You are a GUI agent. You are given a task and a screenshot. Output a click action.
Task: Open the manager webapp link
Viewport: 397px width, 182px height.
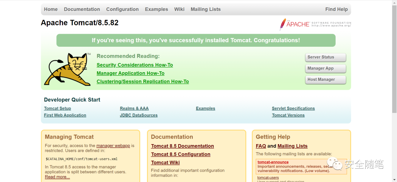coord(113,146)
